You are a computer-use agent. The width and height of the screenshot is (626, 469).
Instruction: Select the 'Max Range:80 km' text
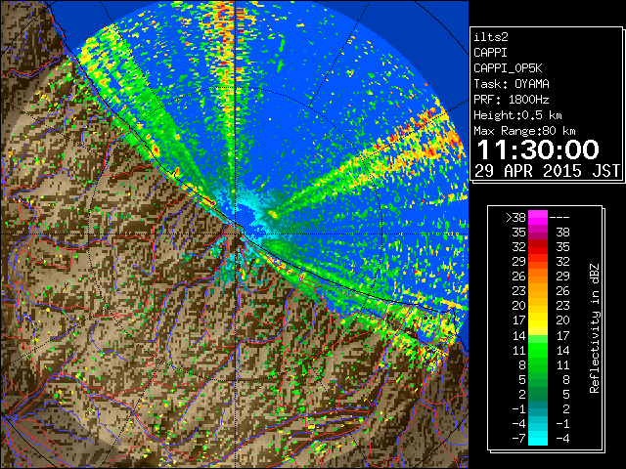pos(524,131)
